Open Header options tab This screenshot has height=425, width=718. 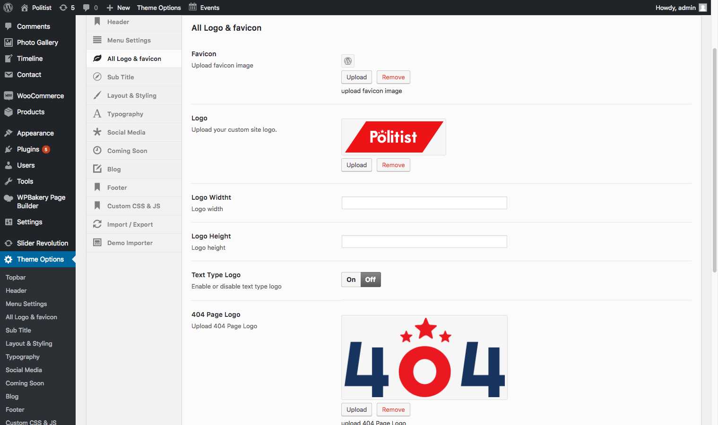pos(134,22)
